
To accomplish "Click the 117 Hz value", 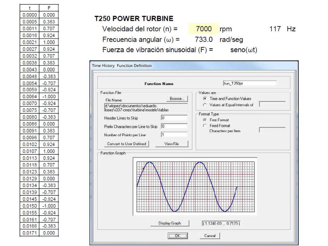I will click(x=275, y=29).
